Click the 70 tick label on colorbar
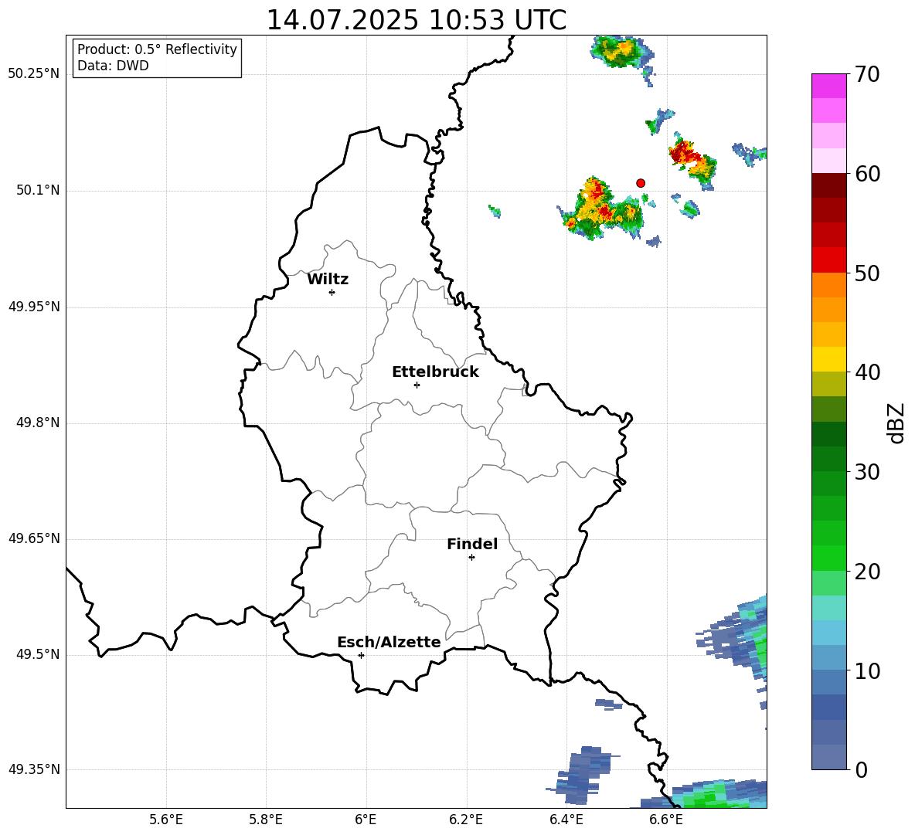915x835 pixels. pyautogui.click(x=867, y=75)
